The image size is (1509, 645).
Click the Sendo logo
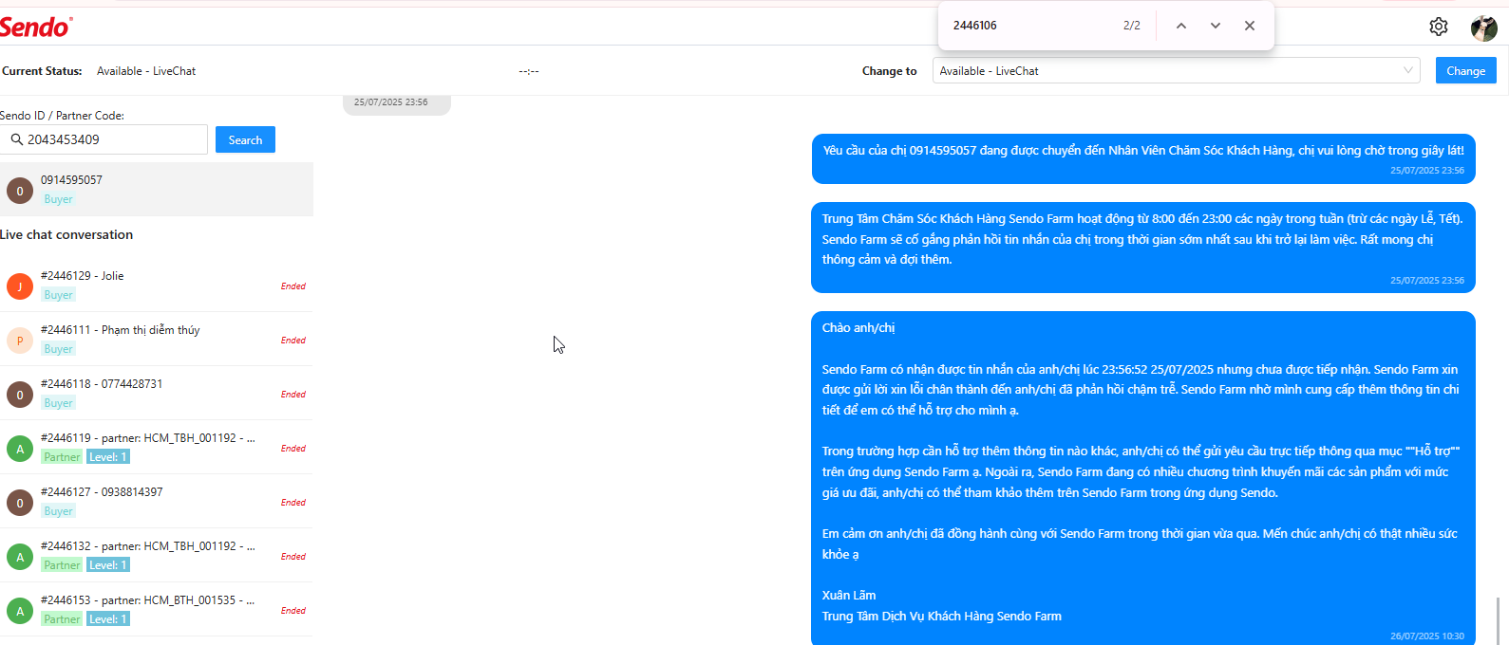point(36,27)
